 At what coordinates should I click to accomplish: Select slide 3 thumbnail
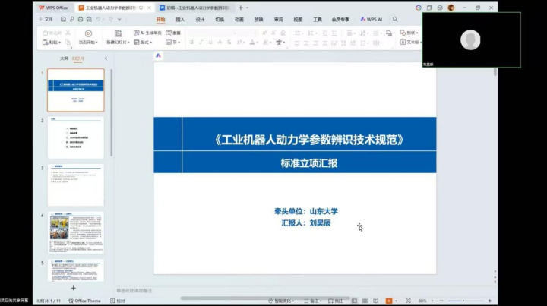pos(76,185)
